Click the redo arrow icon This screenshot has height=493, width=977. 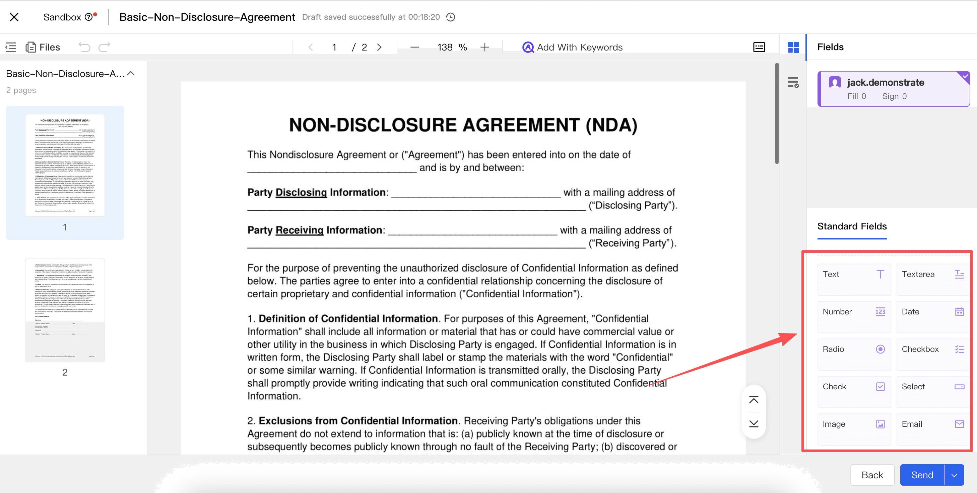click(104, 47)
